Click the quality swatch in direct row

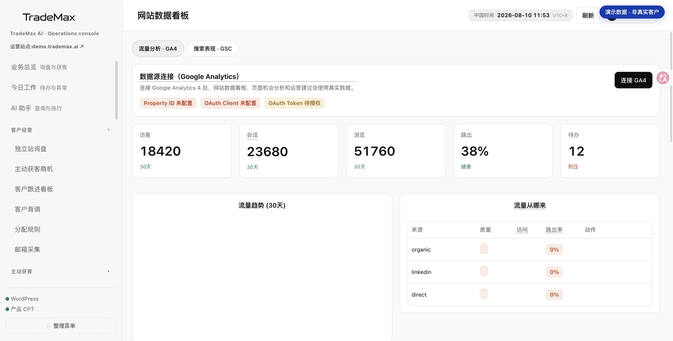[484, 294]
